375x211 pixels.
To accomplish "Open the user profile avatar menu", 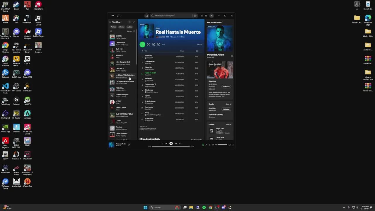I will click(x=212, y=16).
